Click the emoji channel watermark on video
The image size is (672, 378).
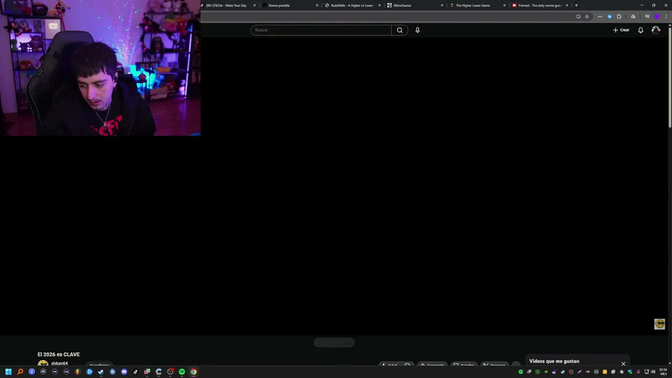[659, 324]
